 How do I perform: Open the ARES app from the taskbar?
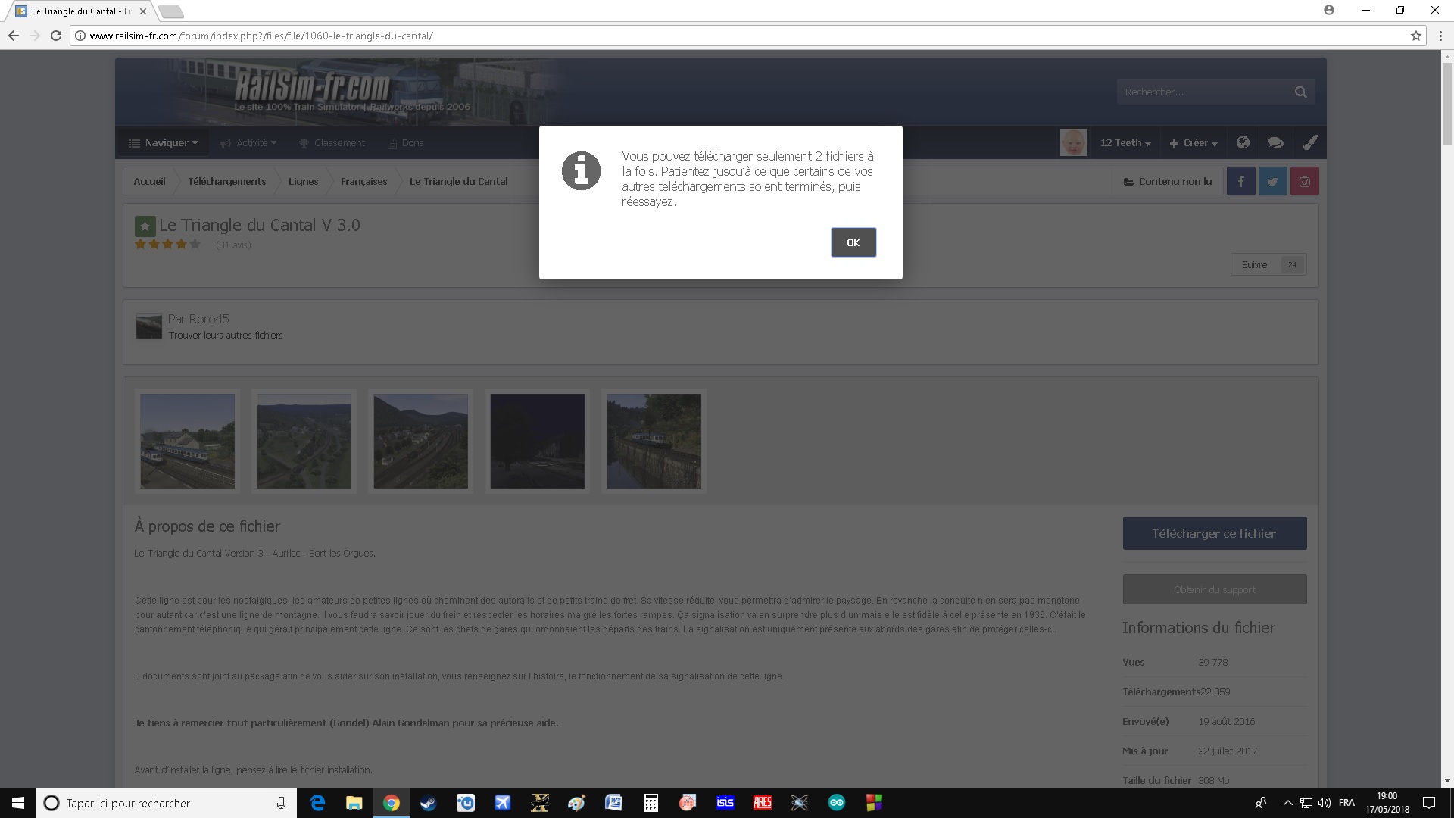(762, 803)
